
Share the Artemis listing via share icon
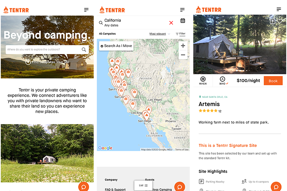pos(272,21)
